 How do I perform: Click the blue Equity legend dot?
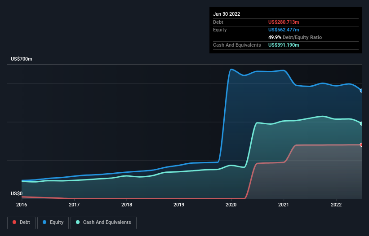click(x=44, y=222)
